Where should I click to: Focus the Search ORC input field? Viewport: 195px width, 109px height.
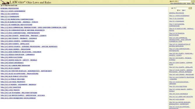[x=185, y=1]
